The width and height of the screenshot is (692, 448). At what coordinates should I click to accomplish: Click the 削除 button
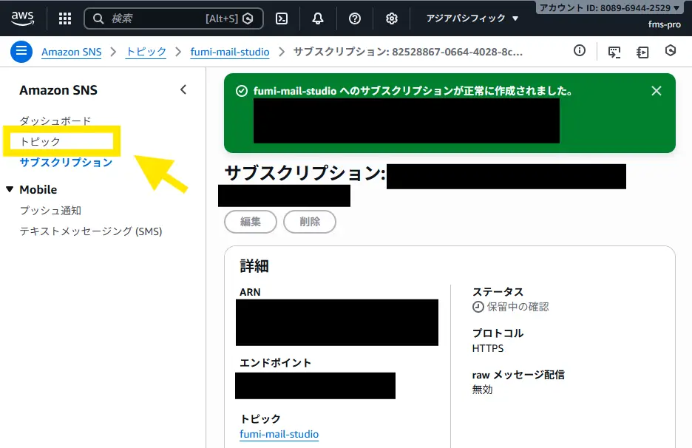pyautogui.click(x=310, y=222)
